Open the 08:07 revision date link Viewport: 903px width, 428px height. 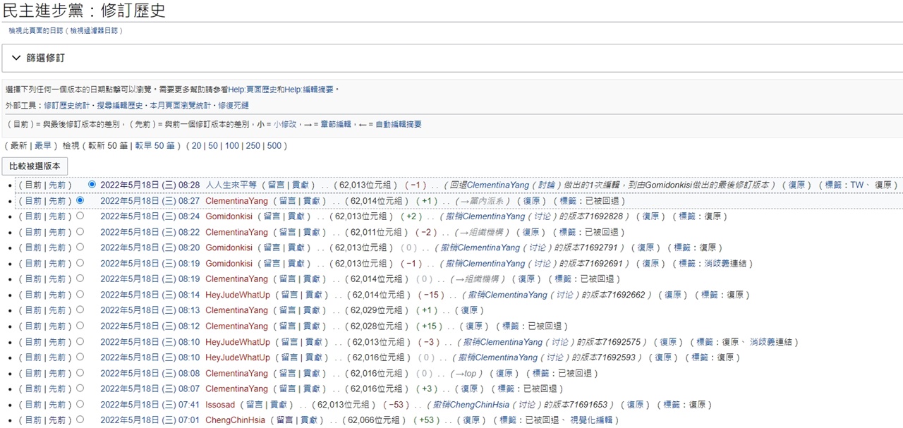pyautogui.click(x=150, y=389)
